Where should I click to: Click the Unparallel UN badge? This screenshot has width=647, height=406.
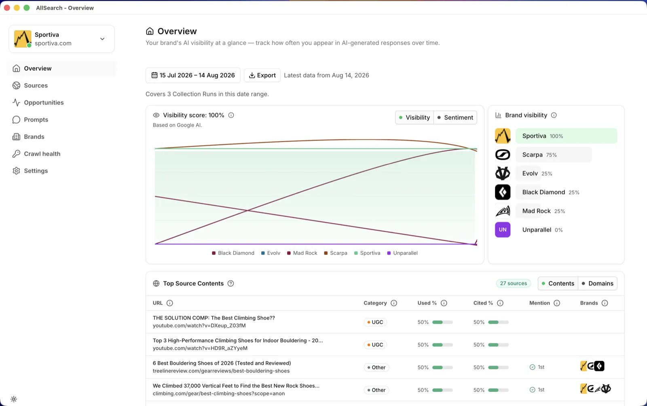[503, 230]
